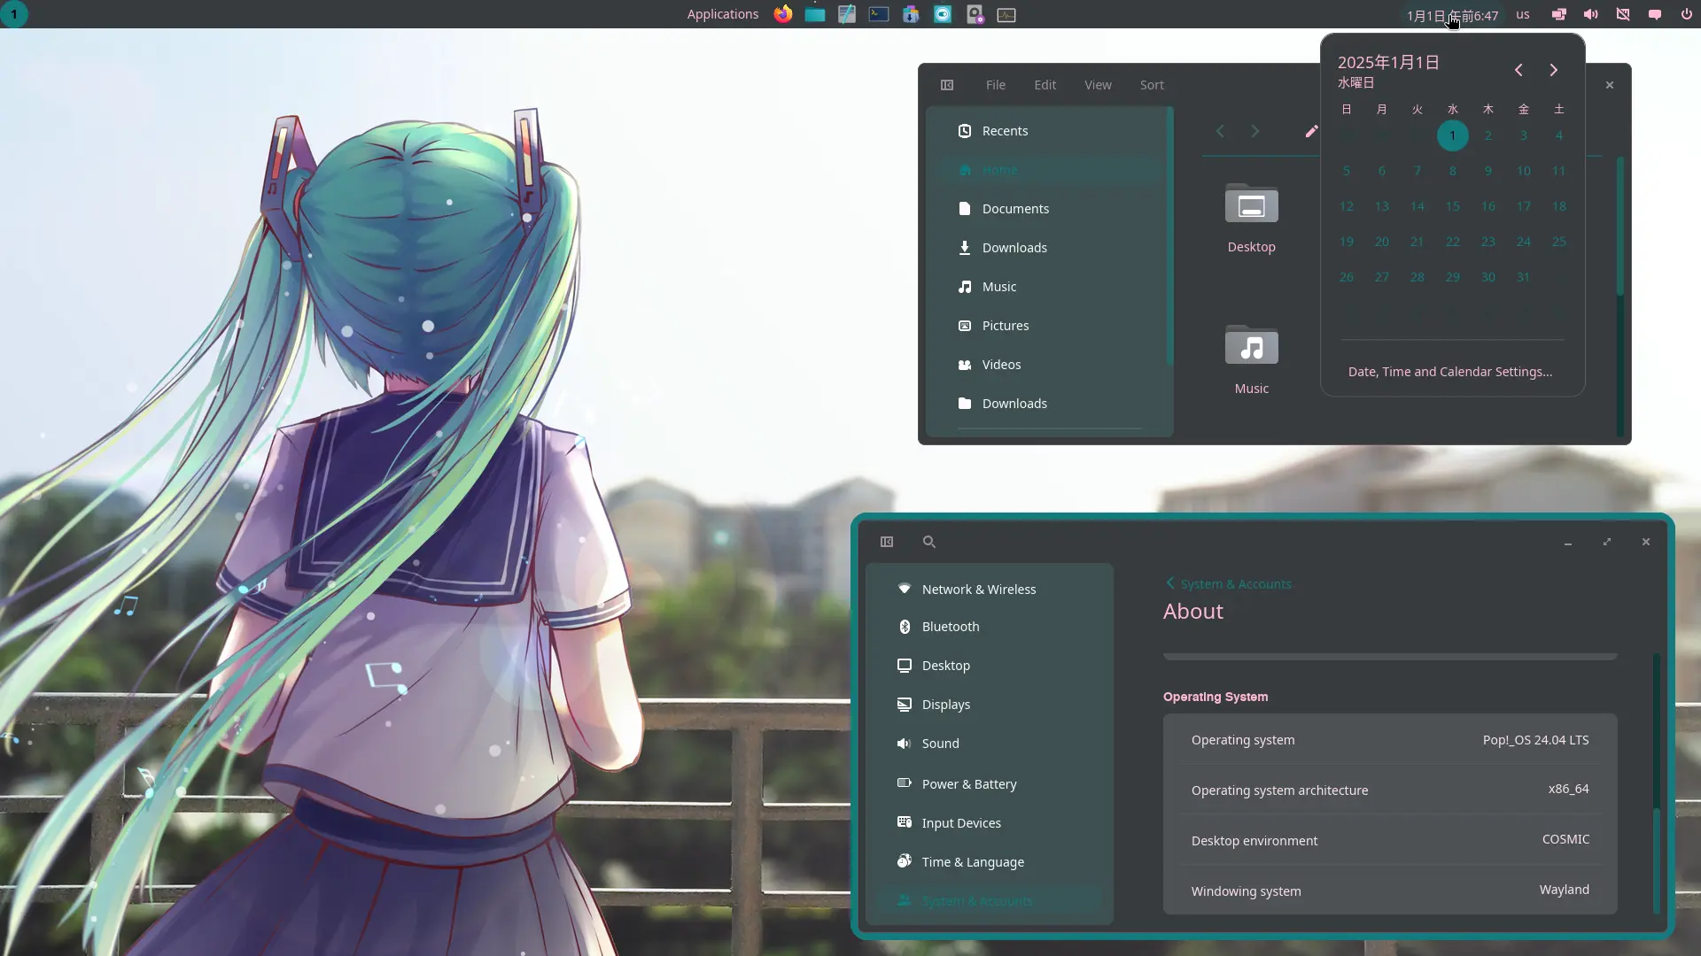Go back via System & Accounts breadcrumb
Screen dimensions: 1701x956
(1229, 584)
